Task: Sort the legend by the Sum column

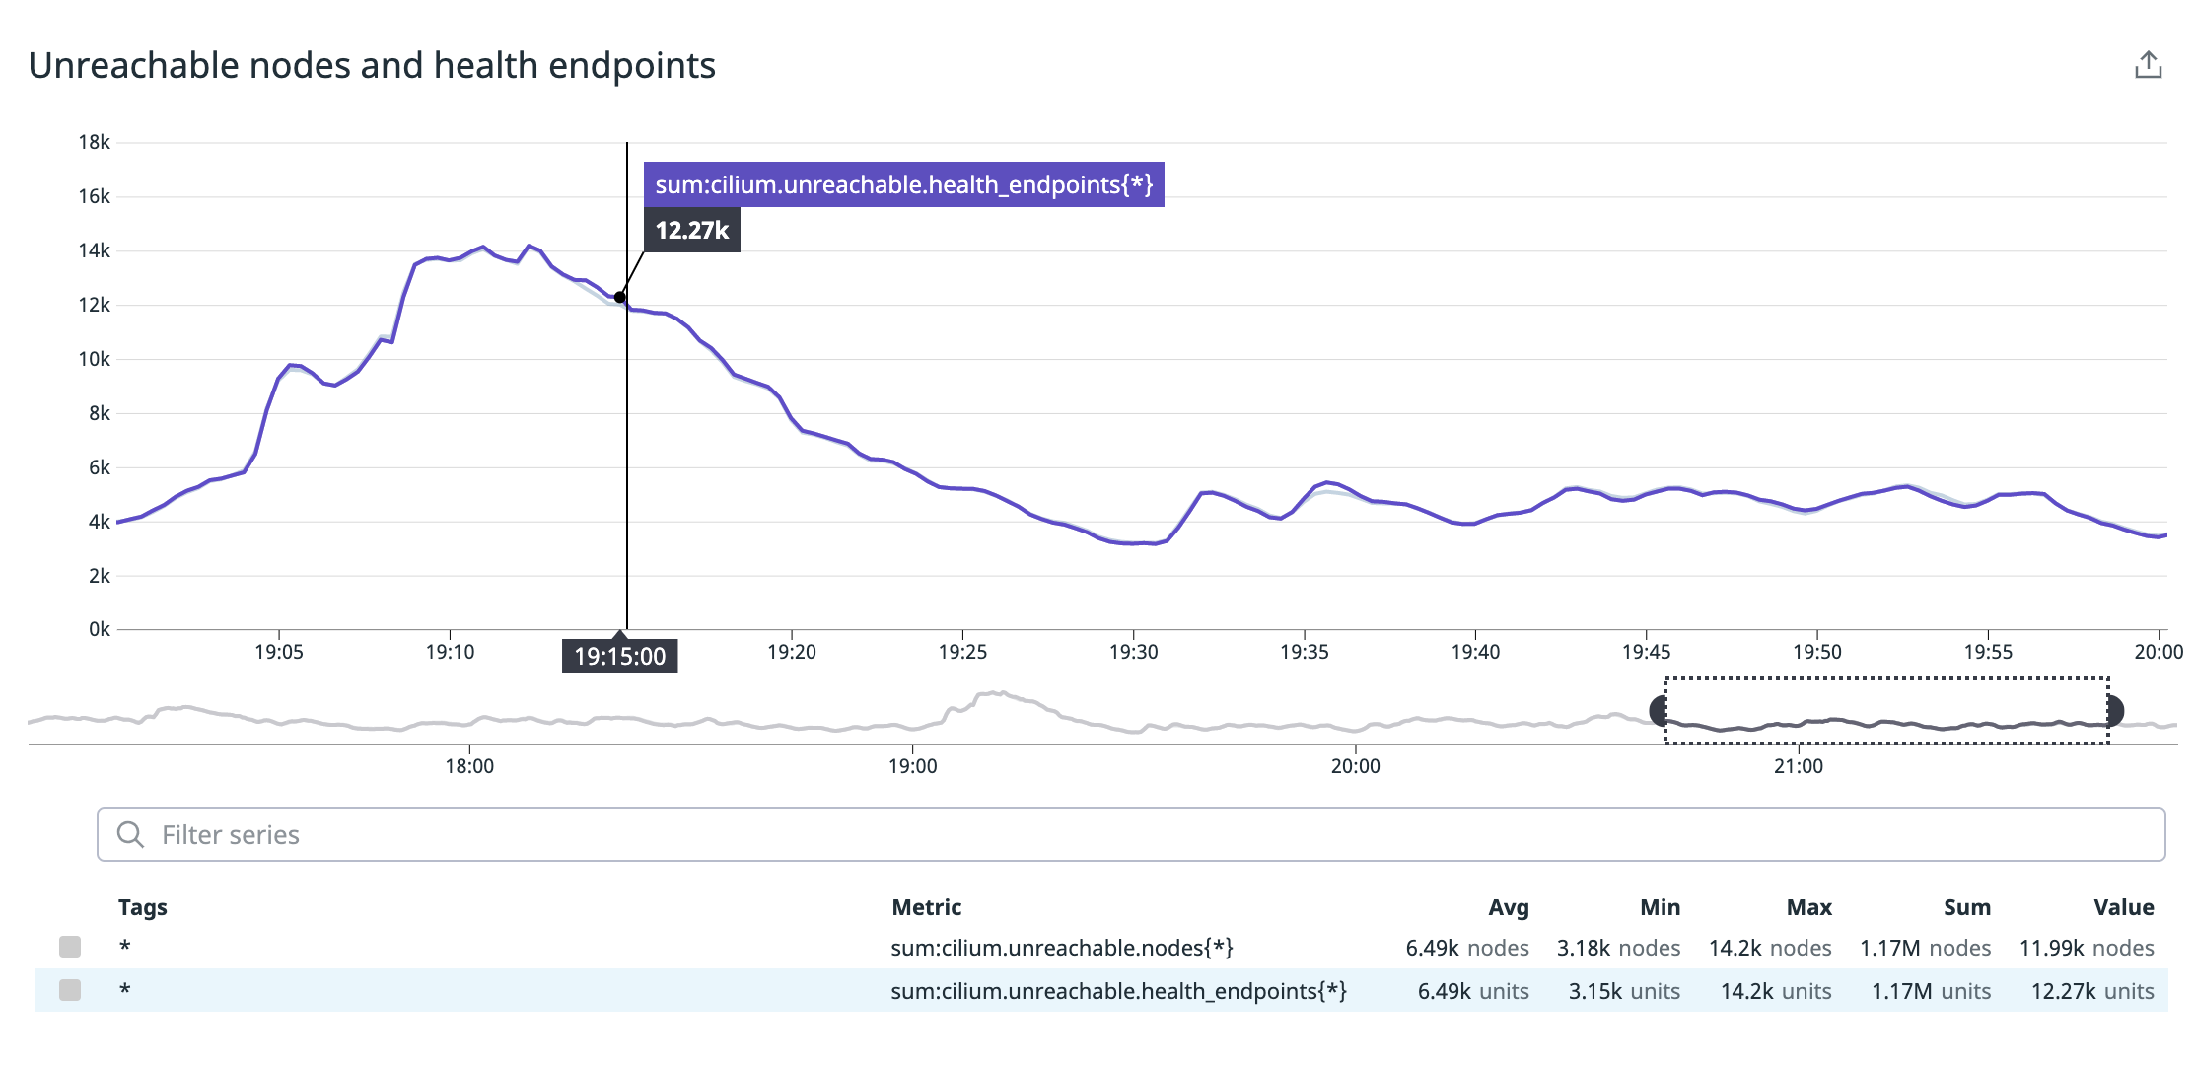Action: (1966, 907)
